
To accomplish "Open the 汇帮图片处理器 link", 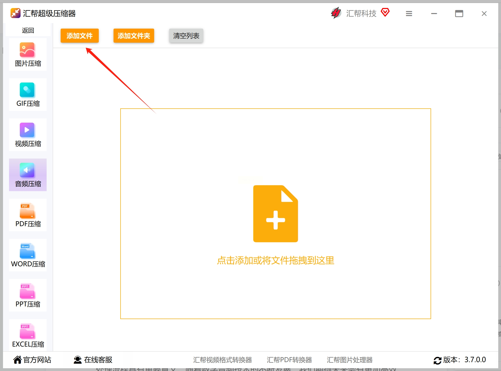I will pos(350,360).
